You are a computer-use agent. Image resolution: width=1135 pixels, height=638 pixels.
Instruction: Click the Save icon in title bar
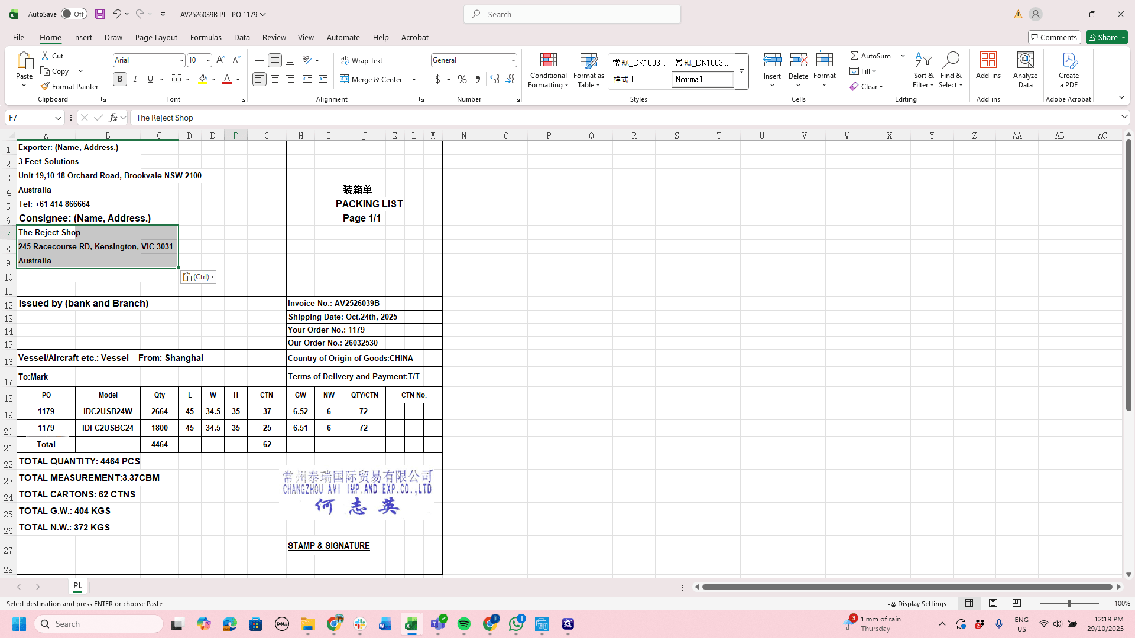point(100,14)
